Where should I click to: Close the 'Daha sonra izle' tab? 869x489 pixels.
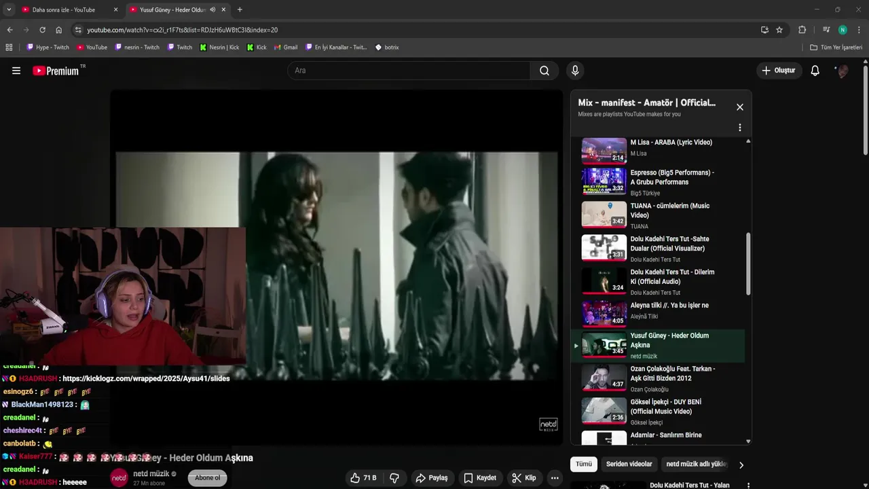pyautogui.click(x=115, y=10)
